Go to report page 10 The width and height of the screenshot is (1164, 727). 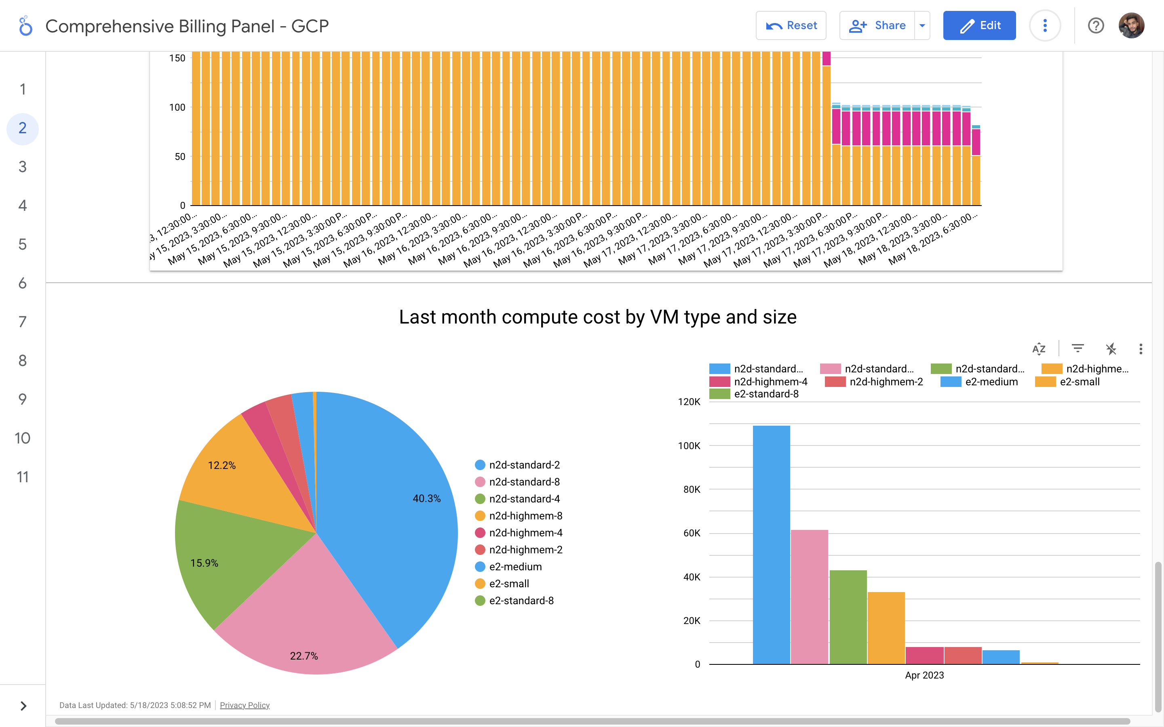pyautogui.click(x=23, y=438)
